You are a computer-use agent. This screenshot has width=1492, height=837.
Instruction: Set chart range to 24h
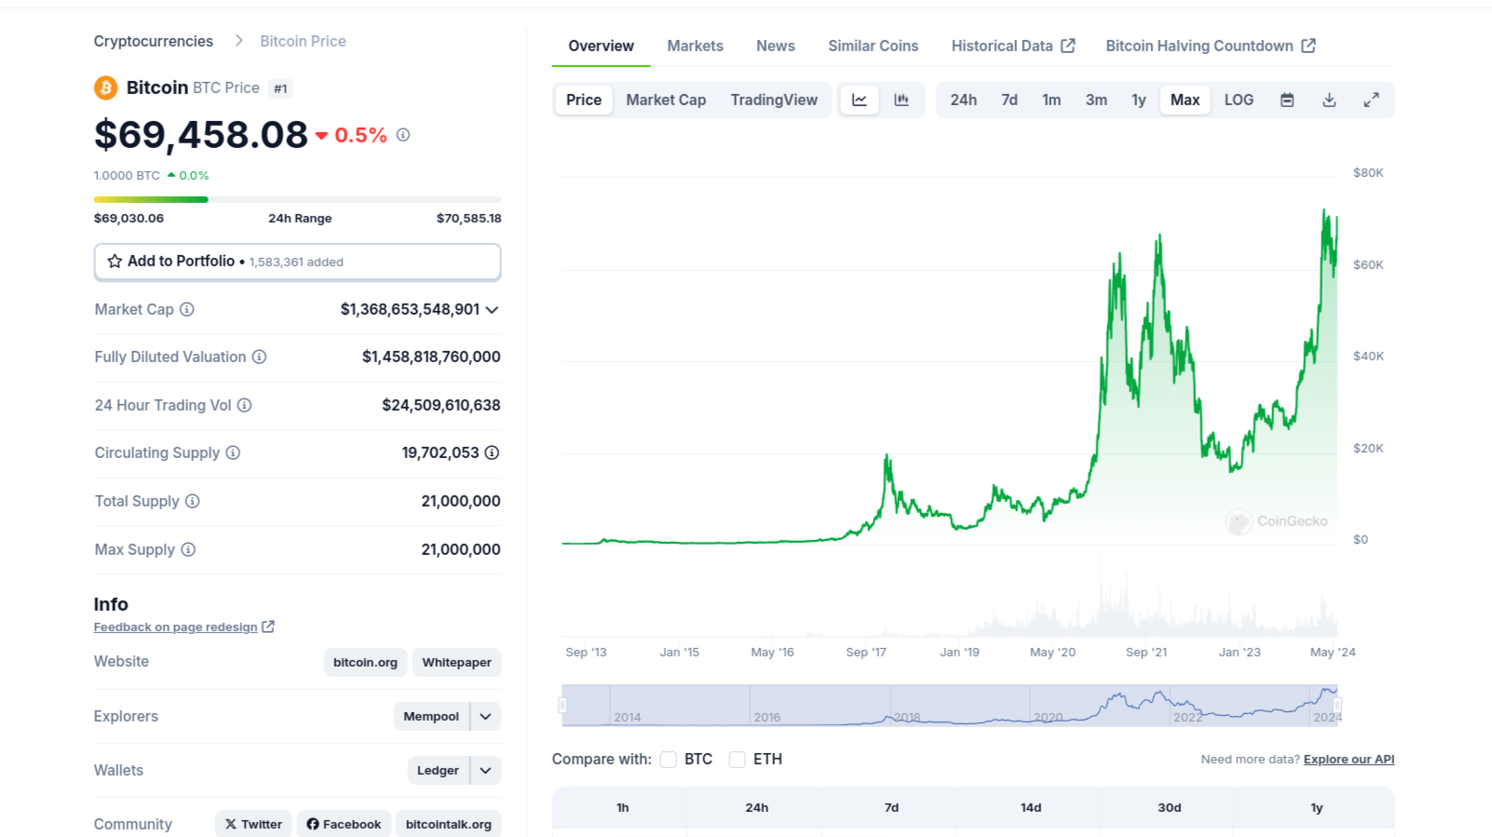963,100
